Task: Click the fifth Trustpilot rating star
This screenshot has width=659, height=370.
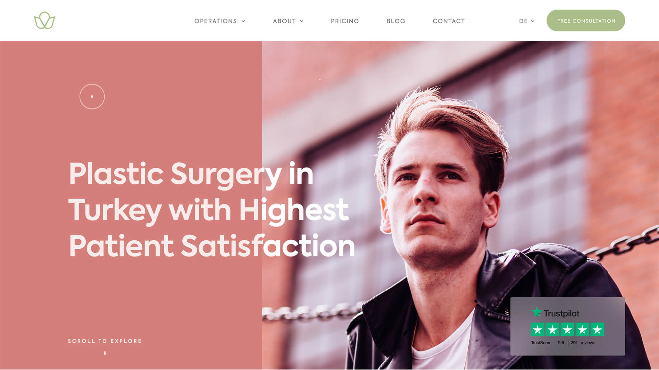Action: [x=597, y=329]
